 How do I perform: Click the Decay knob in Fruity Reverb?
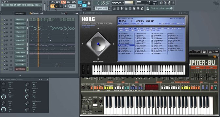pyautogui.click(x=3, y=103)
